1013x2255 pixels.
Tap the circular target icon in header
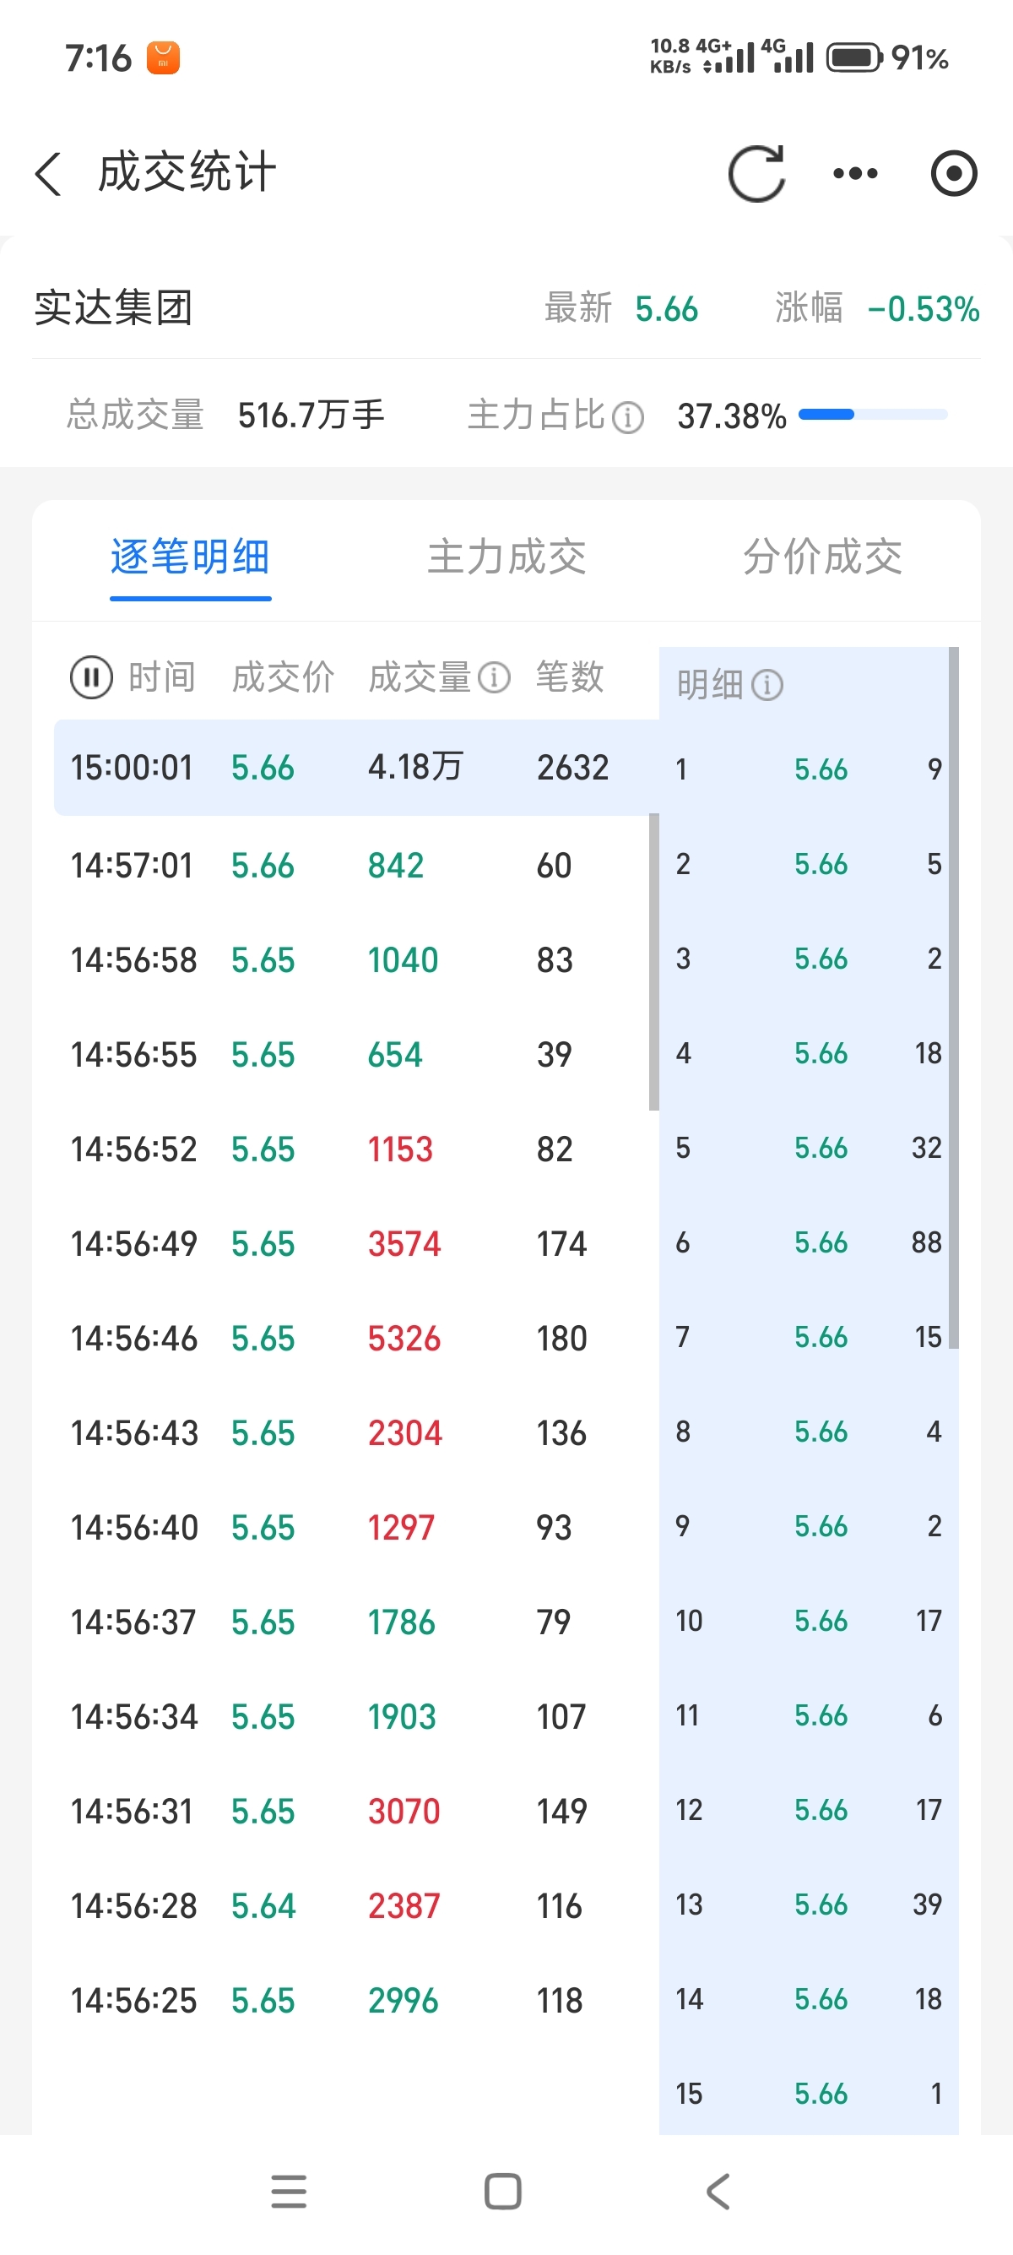point(952,173)
